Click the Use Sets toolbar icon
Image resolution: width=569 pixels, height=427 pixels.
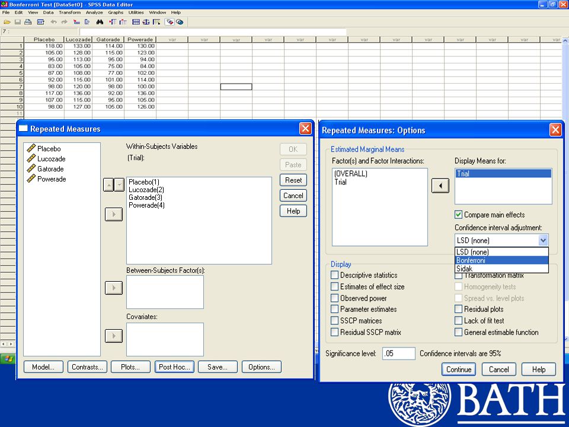pos(180,22)
